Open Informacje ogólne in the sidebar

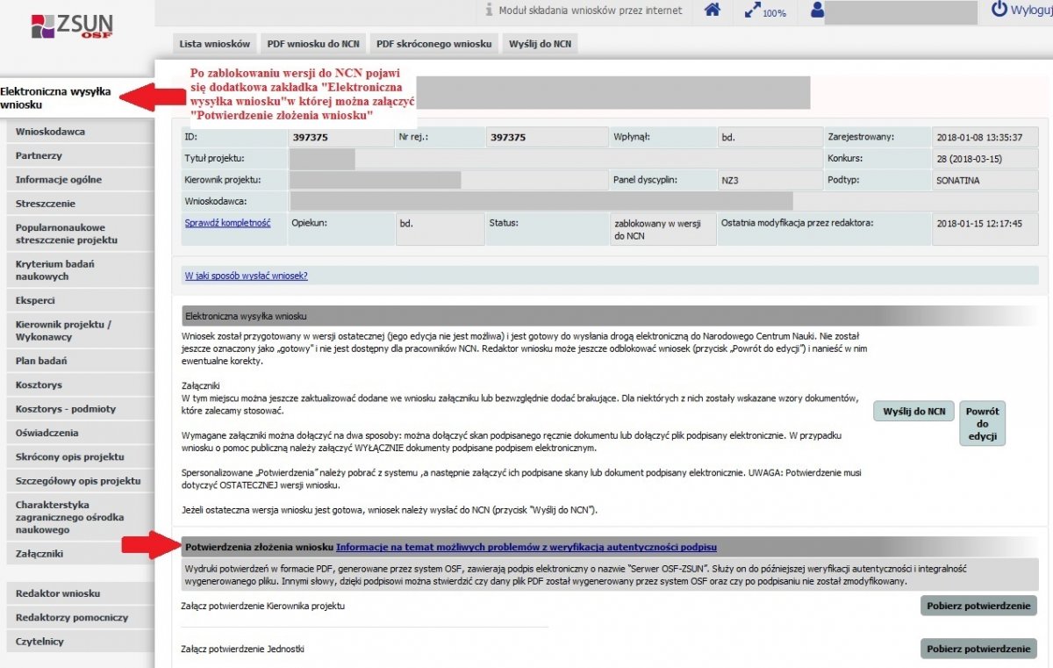coord(80,179)
